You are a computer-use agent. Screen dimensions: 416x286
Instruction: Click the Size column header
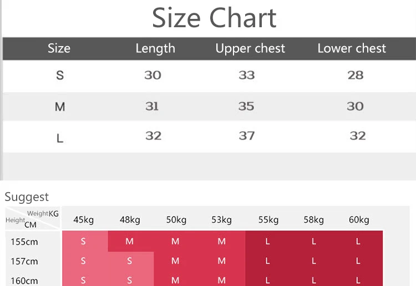tap(59, 48)
